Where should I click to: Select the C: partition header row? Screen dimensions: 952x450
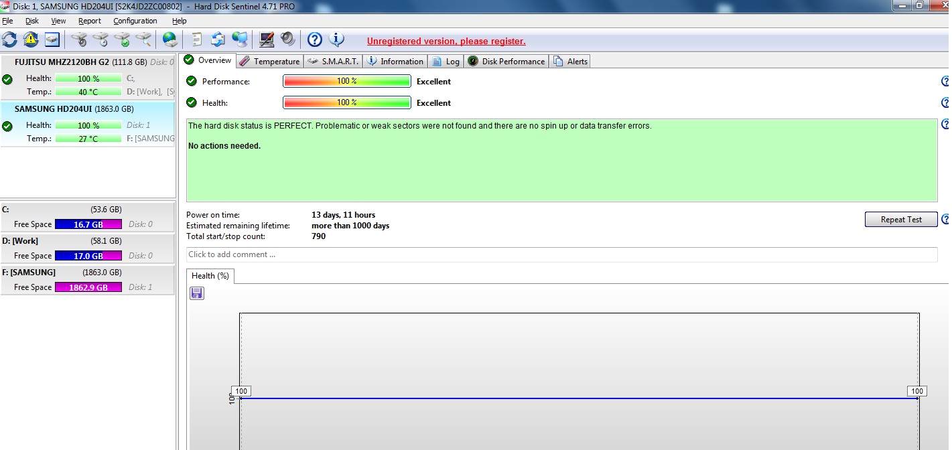(x=87, y=209)
